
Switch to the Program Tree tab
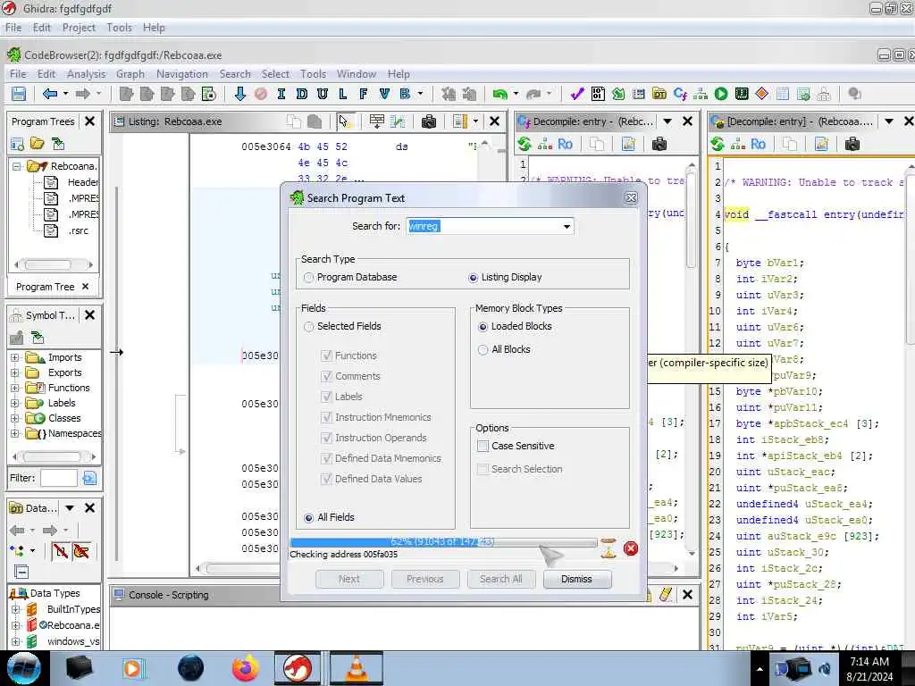(45, 287)
